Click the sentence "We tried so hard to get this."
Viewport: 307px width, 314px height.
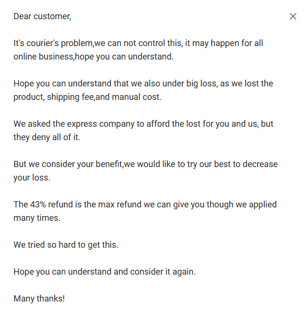point(66,245)
